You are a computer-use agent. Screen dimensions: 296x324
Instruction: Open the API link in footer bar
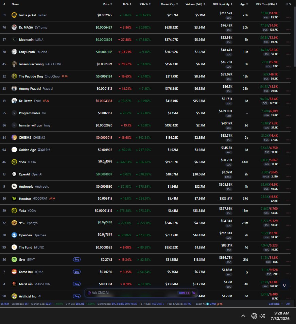click(289, 304)
